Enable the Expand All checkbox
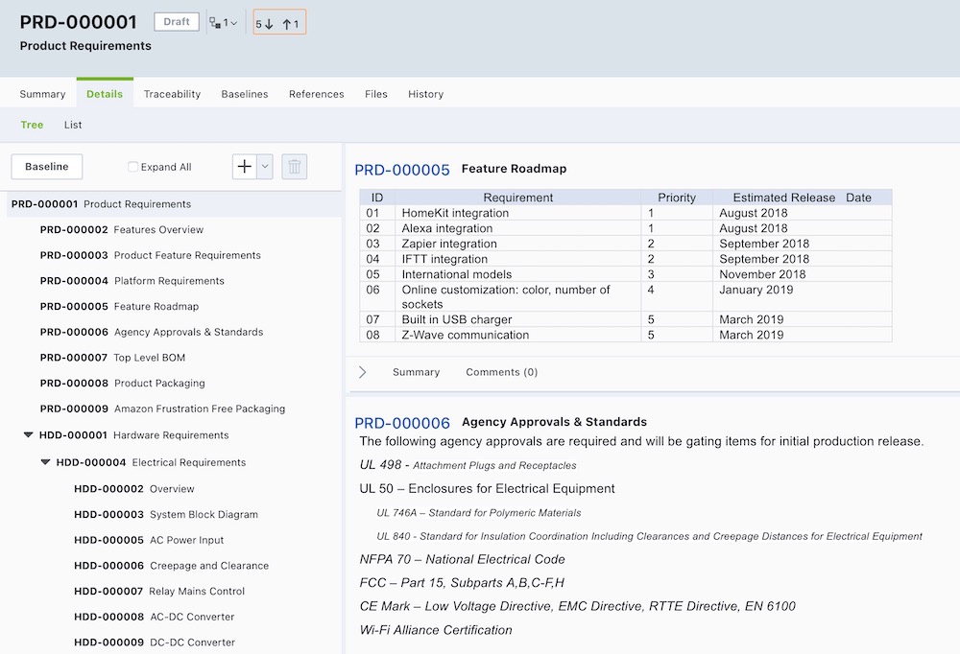 pos(133,167)
